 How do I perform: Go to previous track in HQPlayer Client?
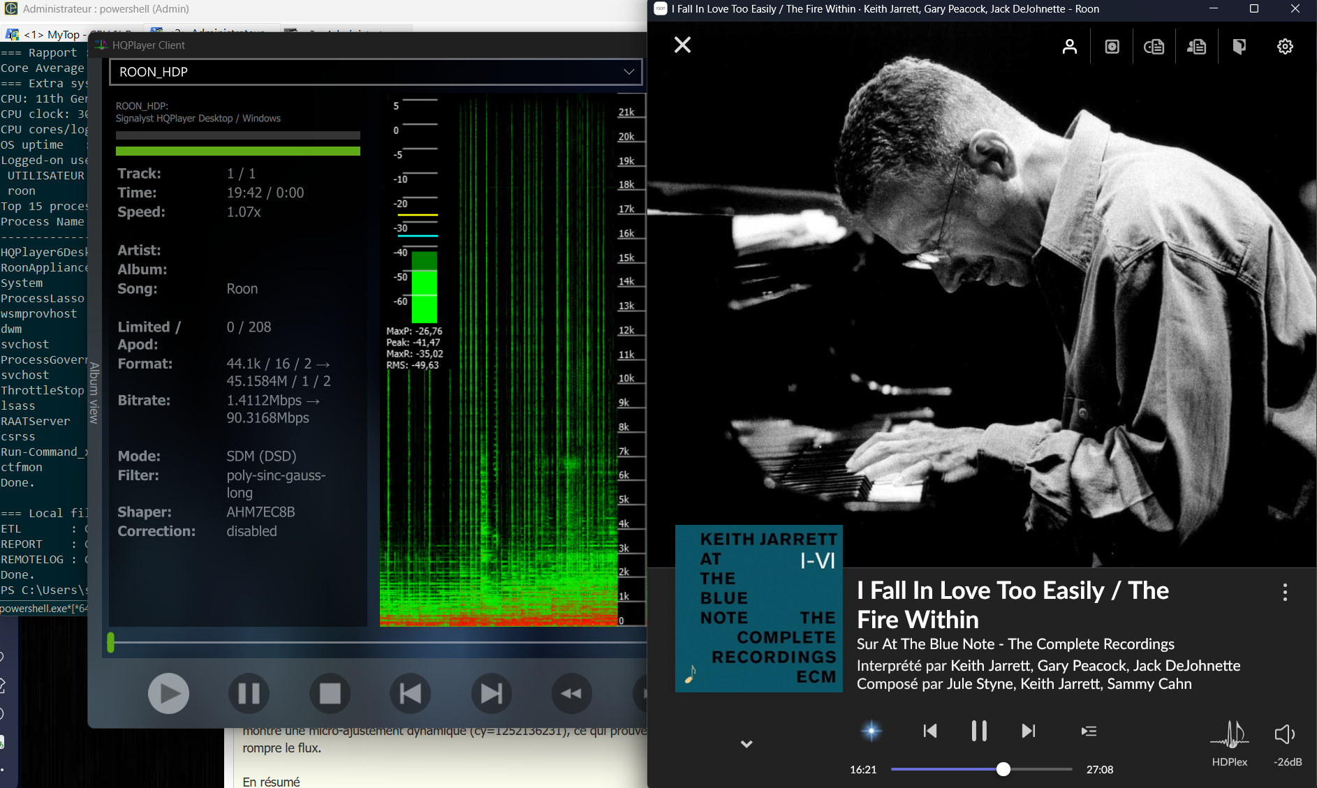click(410, 694)
